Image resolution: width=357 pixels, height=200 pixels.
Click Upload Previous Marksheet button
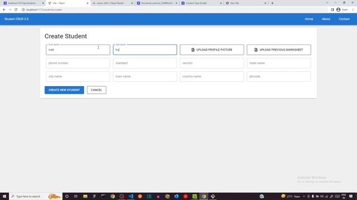tap(279, 49)
